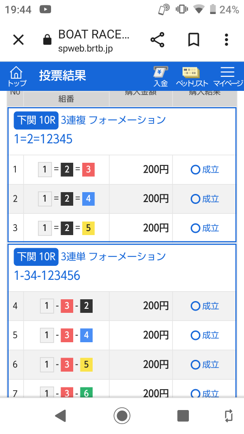244x434 pixels.
Task: Tap the red boat number 3 in row 1
Action: [x=88, y=170]
